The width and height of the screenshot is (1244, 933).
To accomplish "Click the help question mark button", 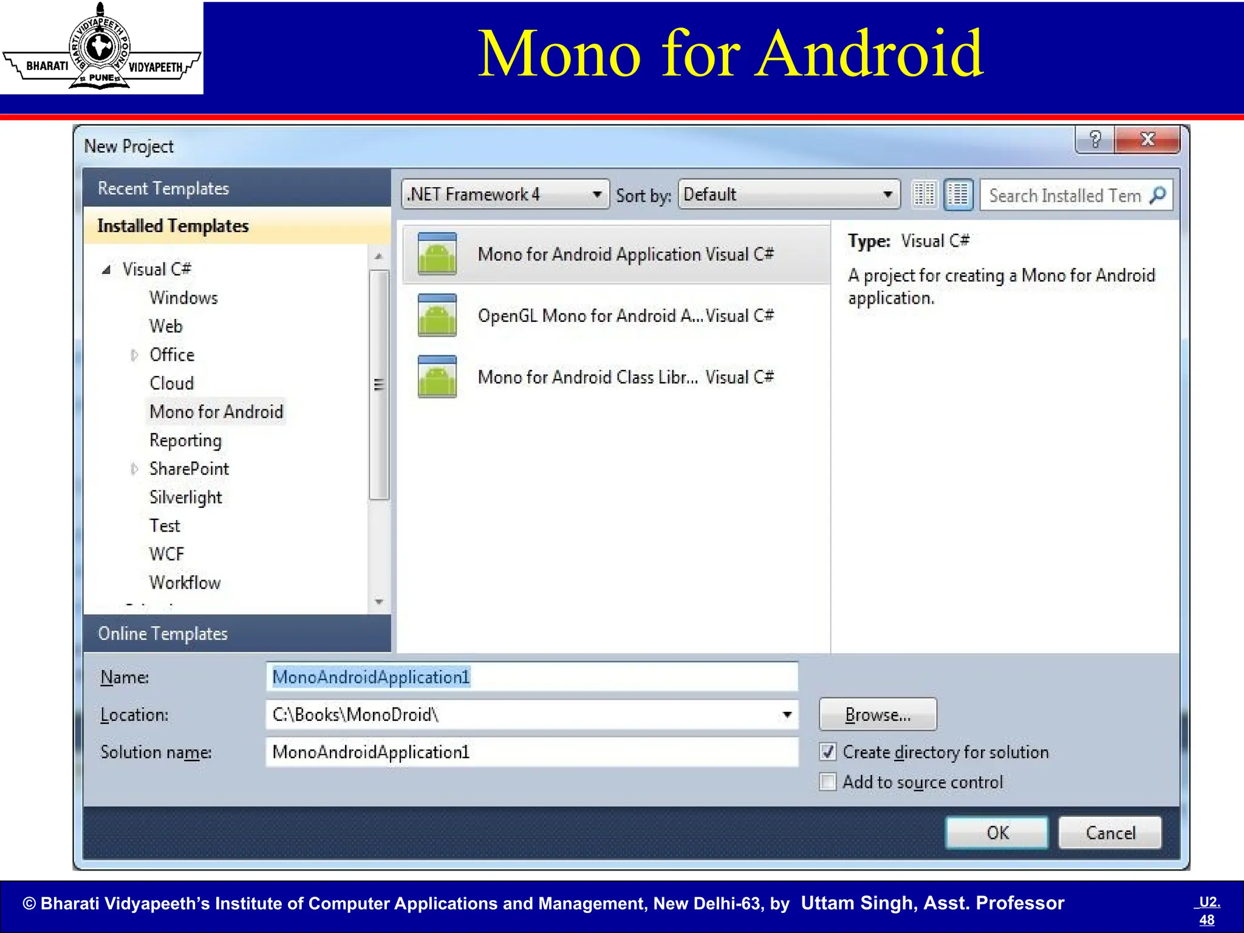I will coord(1095,140).
